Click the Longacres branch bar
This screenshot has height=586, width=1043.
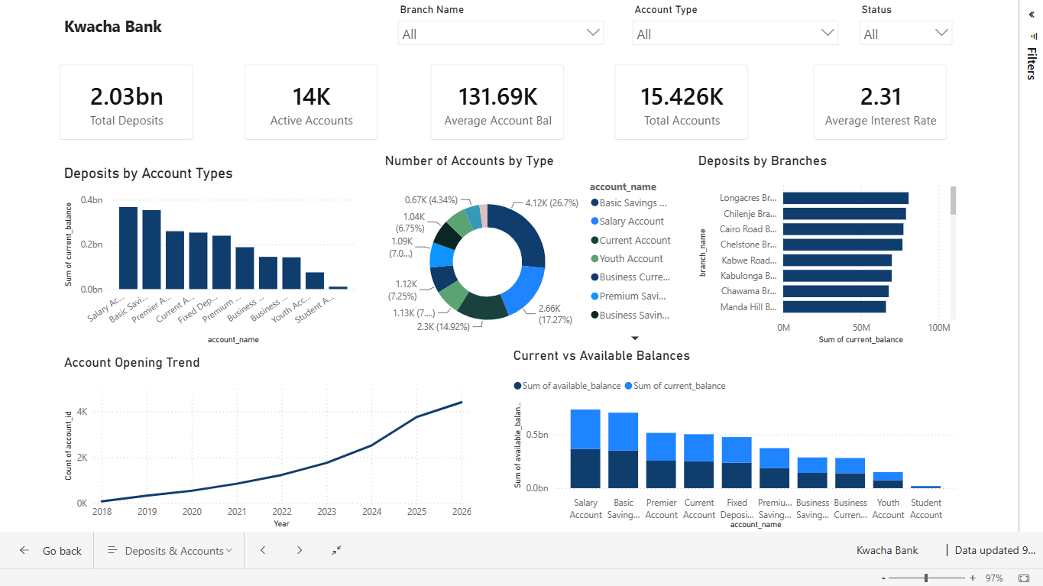[846, 198]
